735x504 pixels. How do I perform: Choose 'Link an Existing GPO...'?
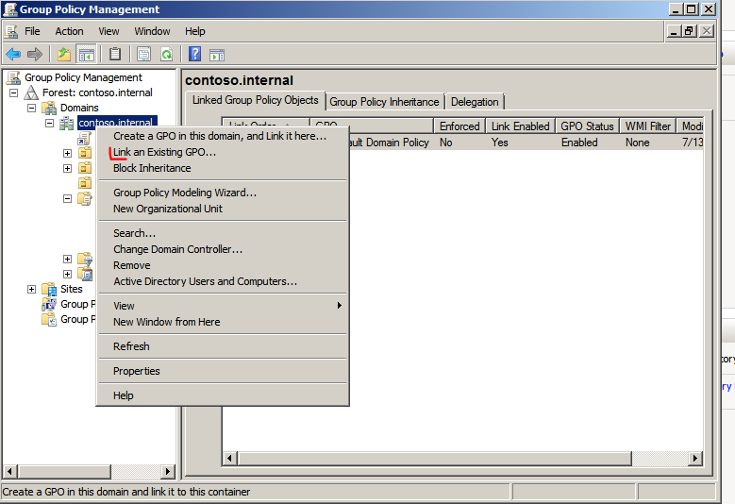[223, 152]
